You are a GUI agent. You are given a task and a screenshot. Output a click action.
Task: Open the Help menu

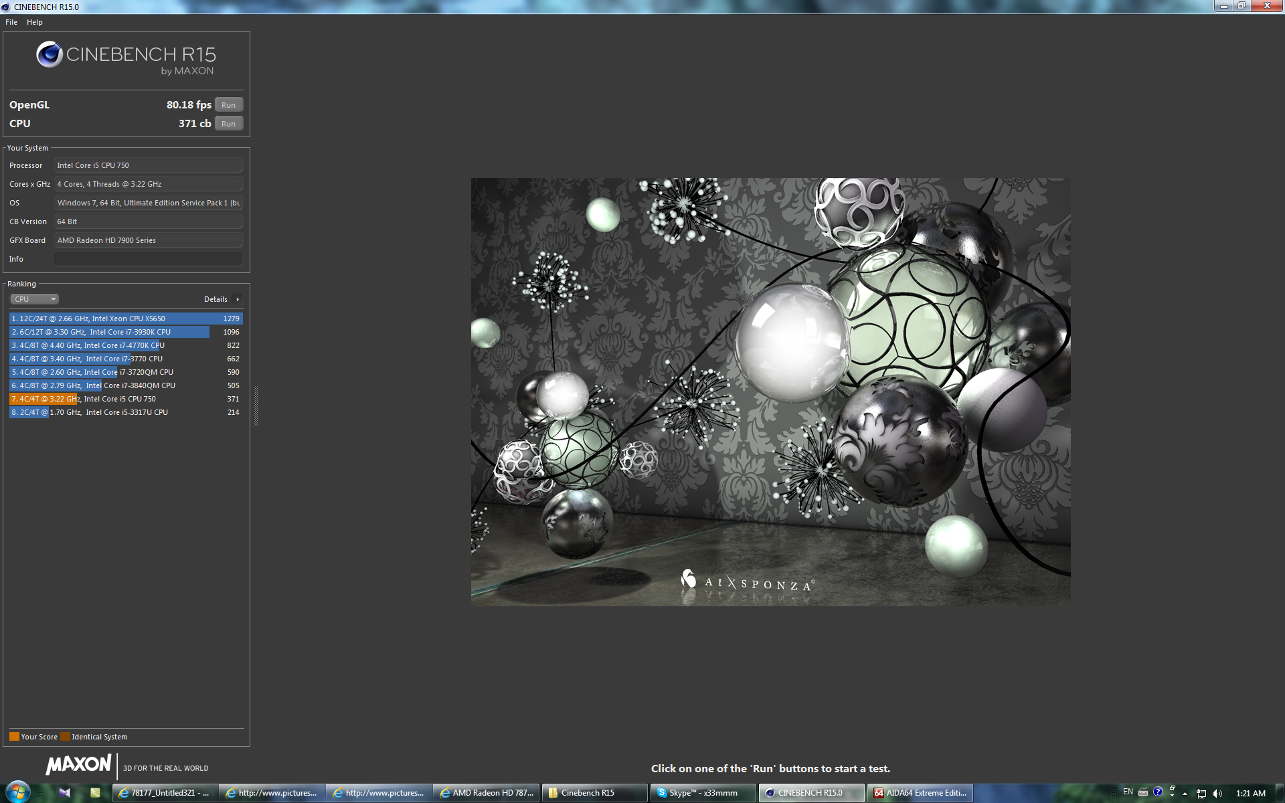pyautogui.click(x=35, y=22)
